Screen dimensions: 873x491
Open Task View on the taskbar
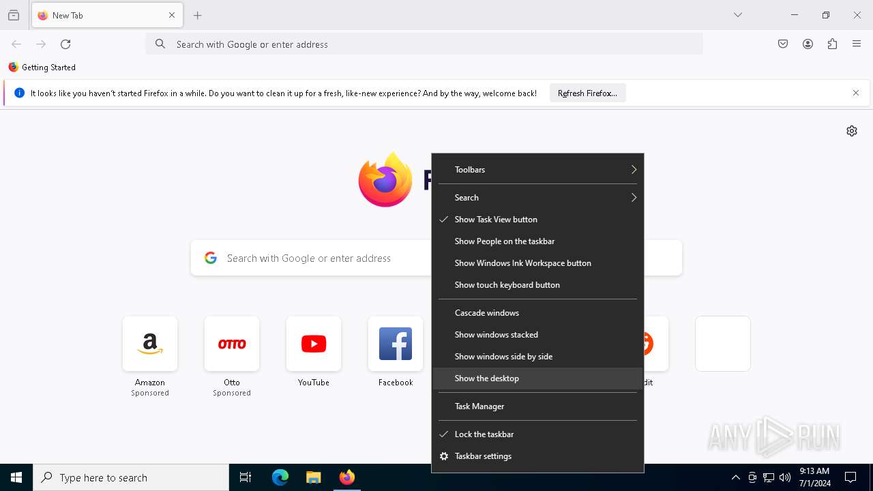click(246, 477)
